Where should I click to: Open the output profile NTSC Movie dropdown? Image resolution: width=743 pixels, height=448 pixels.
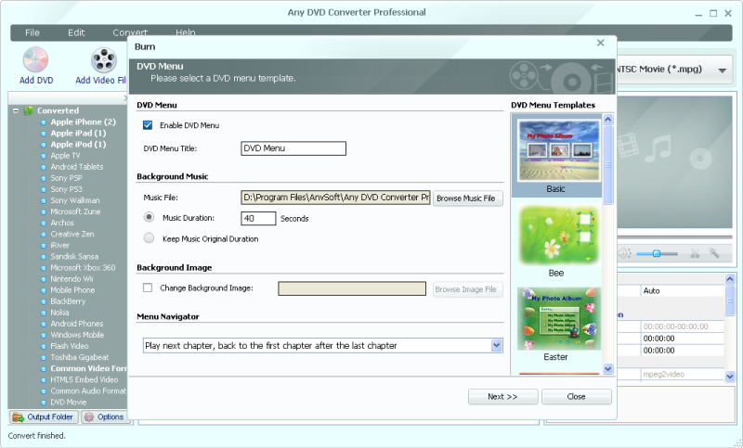723,70
